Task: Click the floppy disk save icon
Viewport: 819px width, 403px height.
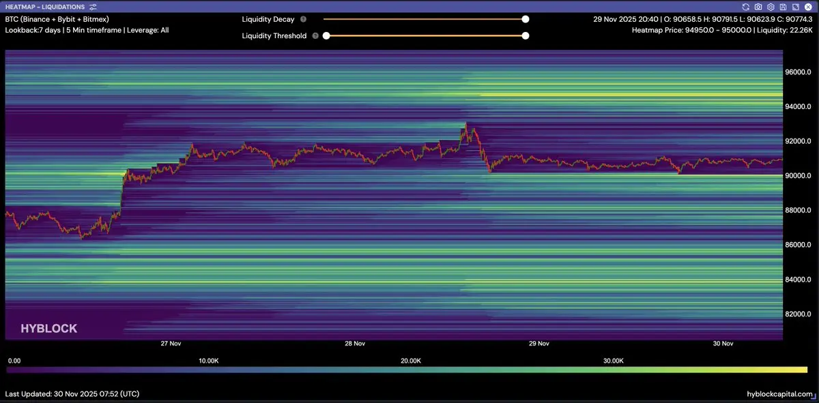Action: (x=783, y=7)
